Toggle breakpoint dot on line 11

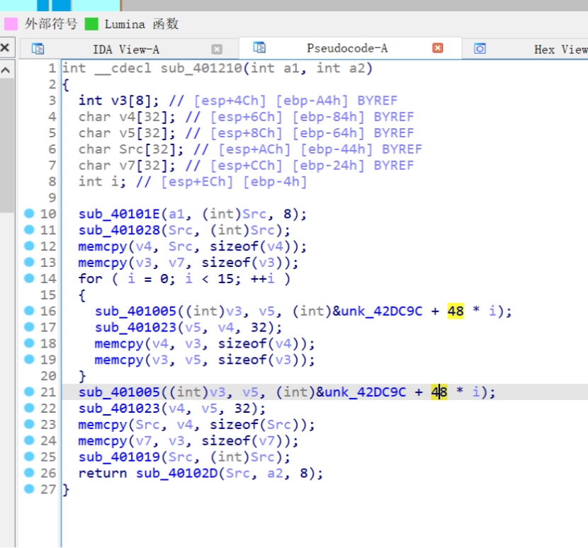point(29,229)
